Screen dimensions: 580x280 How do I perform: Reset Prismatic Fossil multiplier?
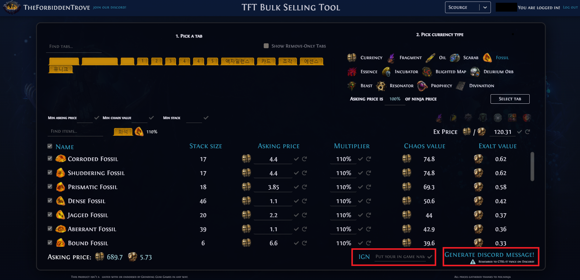[368, 187]
